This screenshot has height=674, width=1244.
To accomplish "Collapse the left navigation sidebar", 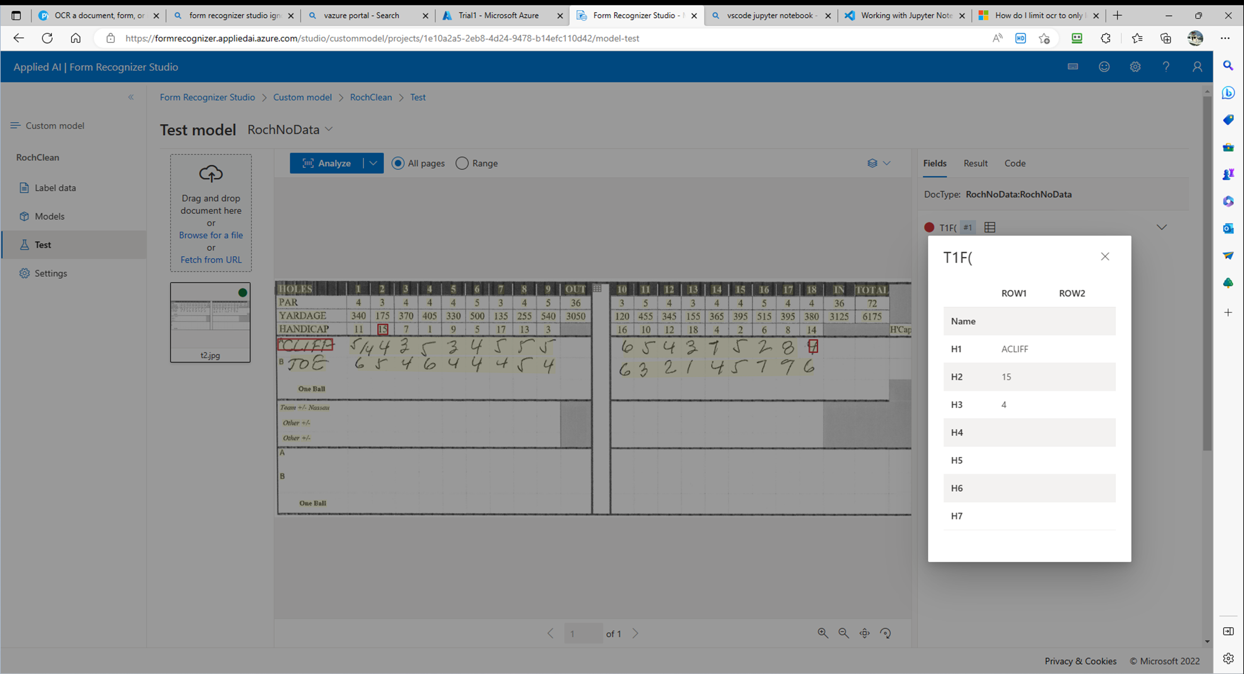I will [x=131, y=97].
